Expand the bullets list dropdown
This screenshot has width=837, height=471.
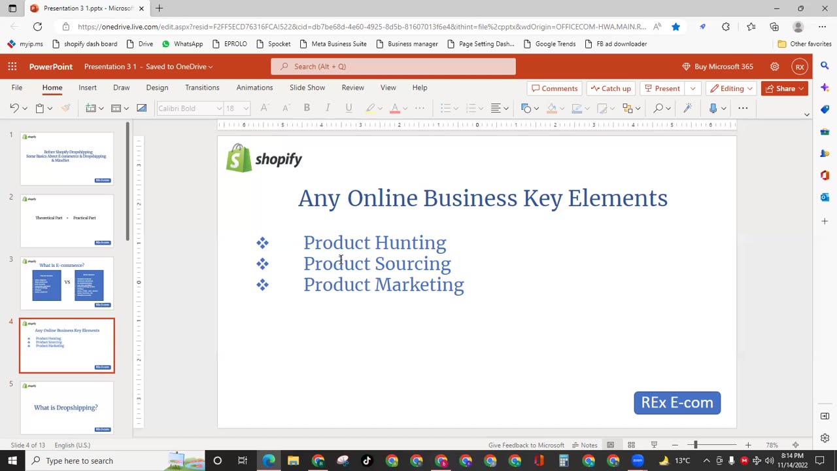coord(455,108)
